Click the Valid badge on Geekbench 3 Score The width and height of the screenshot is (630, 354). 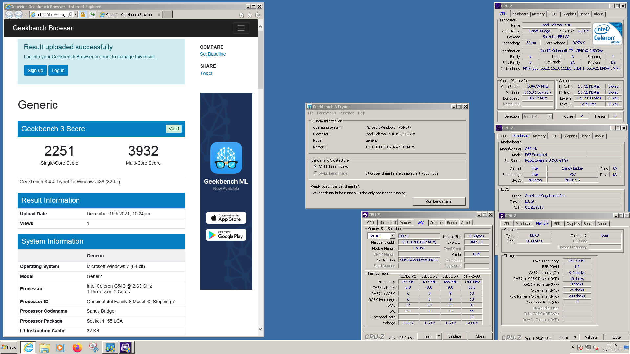point(174,129)
